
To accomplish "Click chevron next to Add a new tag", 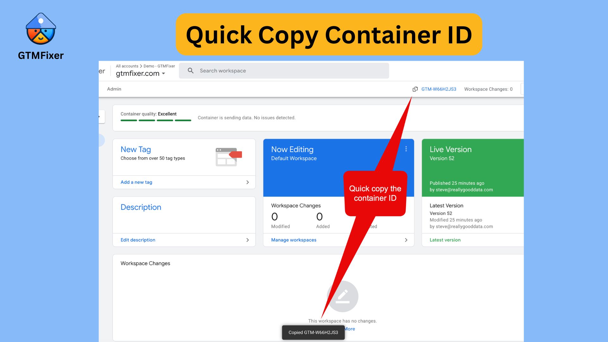I will (x=248, y=182).
